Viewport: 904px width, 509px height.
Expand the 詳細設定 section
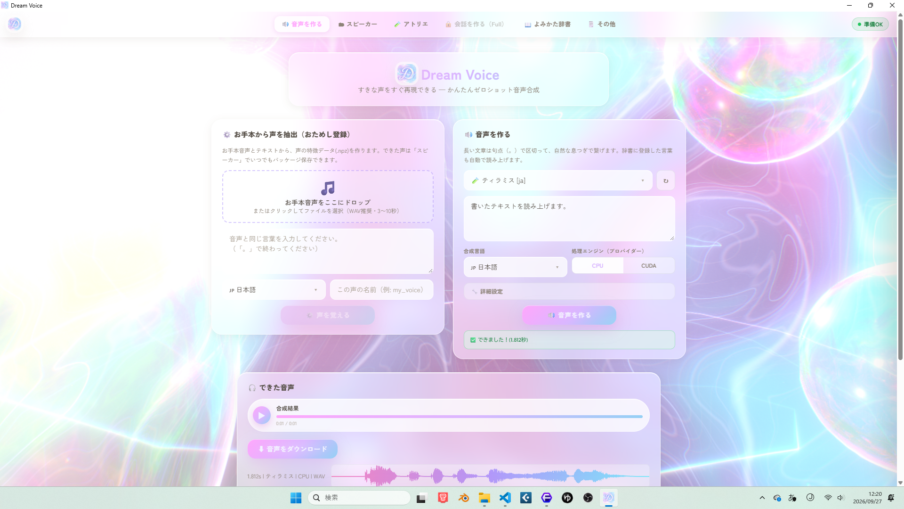click(x=569, y=292)
